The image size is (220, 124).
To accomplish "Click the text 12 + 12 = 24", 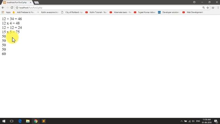I will (12, 28).
